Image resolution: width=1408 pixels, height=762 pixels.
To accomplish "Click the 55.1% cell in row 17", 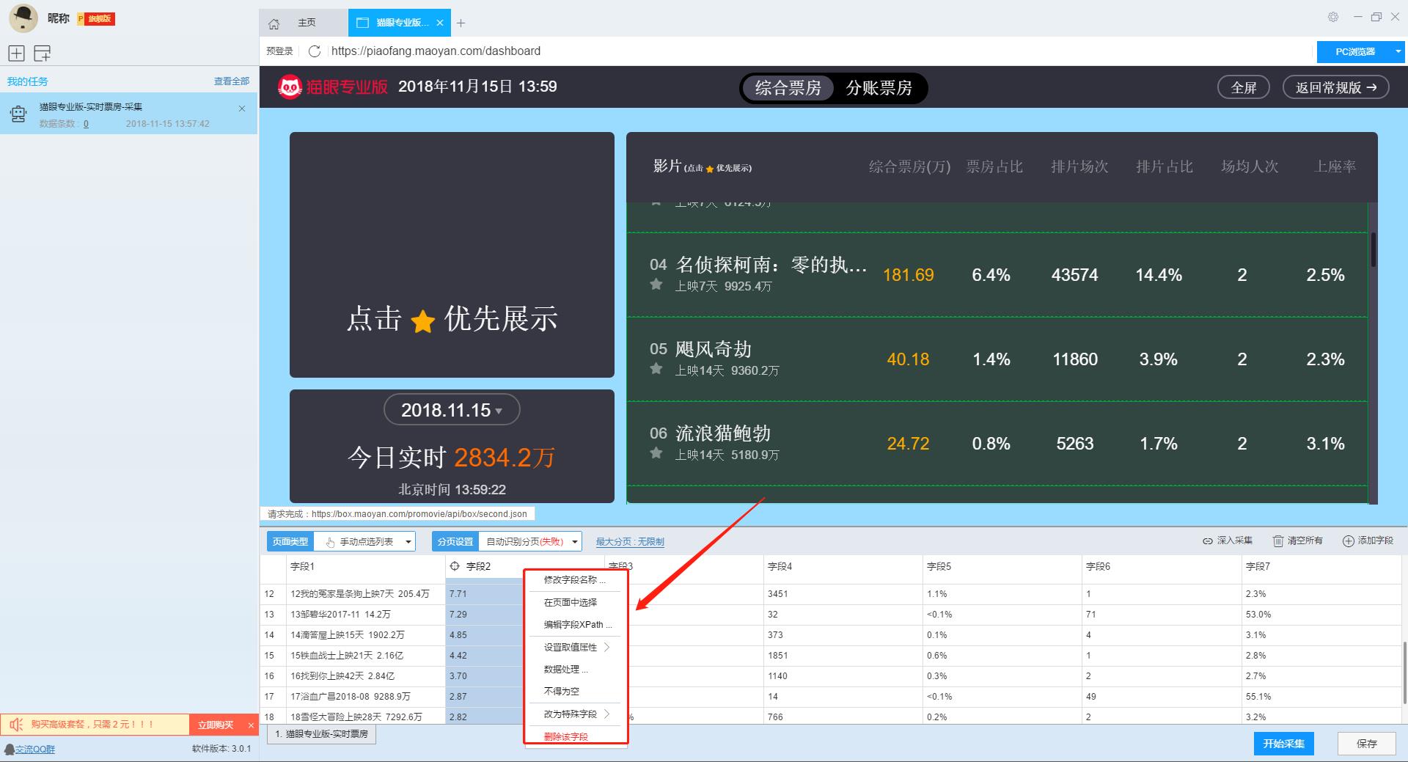I will click(1321, 697).
